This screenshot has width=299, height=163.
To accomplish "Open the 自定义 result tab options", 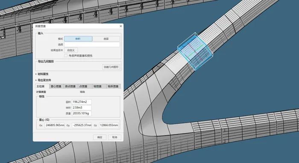I will pos(71,50).
